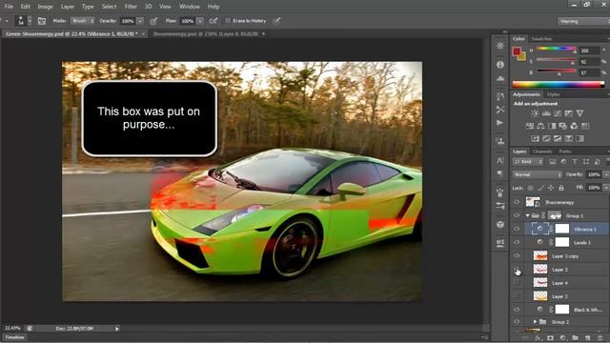Switch to the Styles tab
Screen dimensions: 610x343
coord(553,94)
